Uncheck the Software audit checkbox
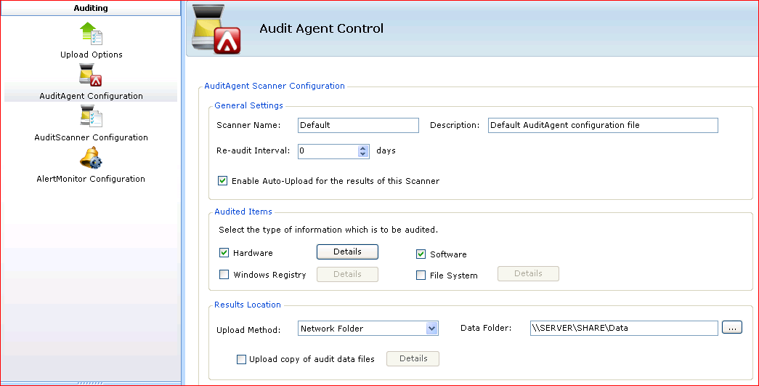The height and width of the screenshot is (386, 759). pyautogui.click(x=421, y=254)
